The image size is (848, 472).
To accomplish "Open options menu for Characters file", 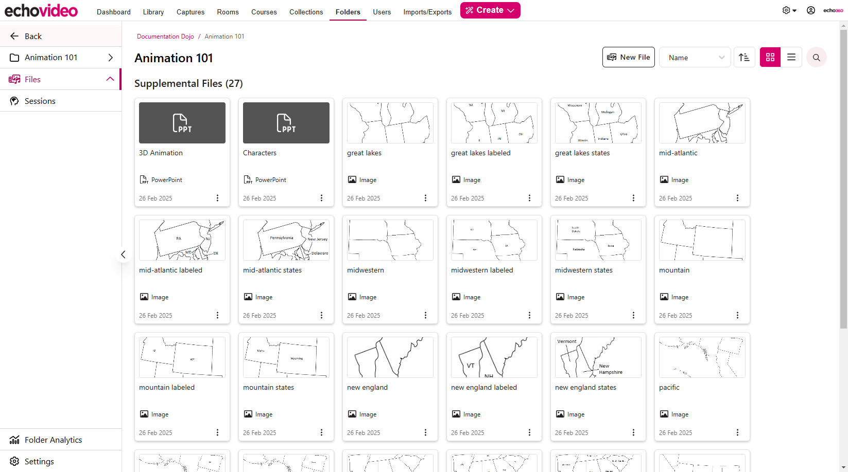I will pyautogui.click(x=321, y=198).
